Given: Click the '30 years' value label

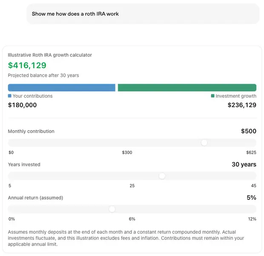Looking at the screenshot, I should click(x=244, y=164).
